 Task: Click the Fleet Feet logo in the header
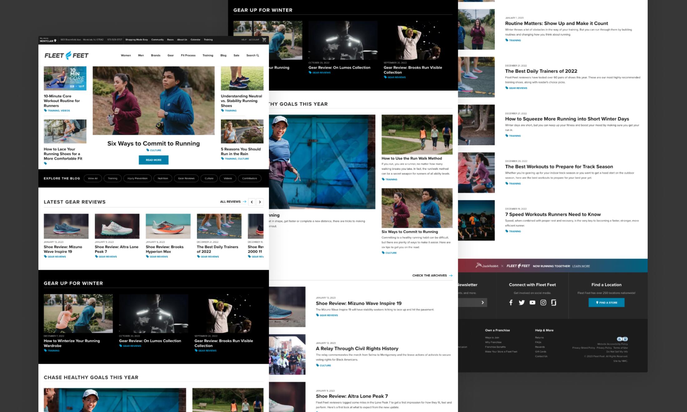click(67, 56)
